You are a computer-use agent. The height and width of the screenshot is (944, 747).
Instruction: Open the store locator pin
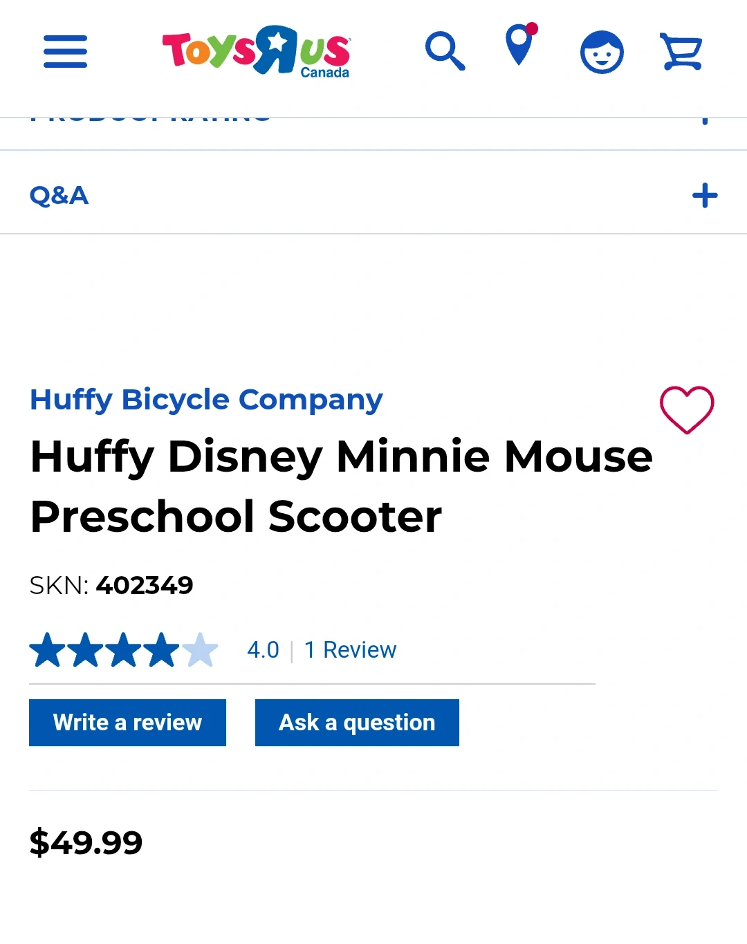coord(520,46)
